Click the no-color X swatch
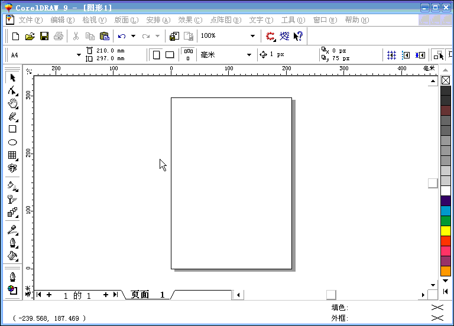 pyautogui.click(x=446, y=80)
